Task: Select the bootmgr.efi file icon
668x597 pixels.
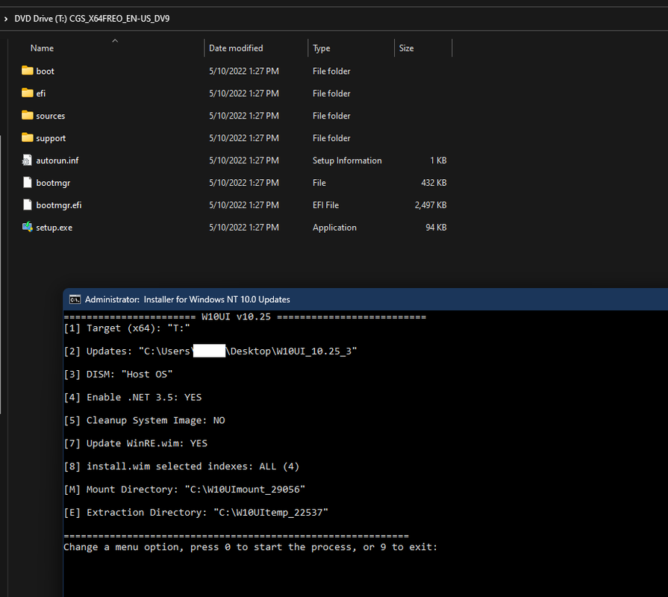Action: tap(28, 204)
